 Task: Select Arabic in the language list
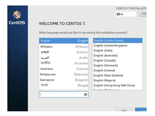tap(64, 58)
